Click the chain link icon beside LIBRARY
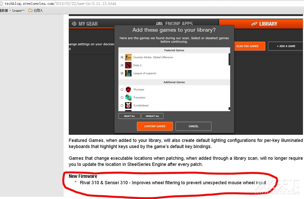The image size is (304, 199). pyautogui.click(x=254, y=24)
